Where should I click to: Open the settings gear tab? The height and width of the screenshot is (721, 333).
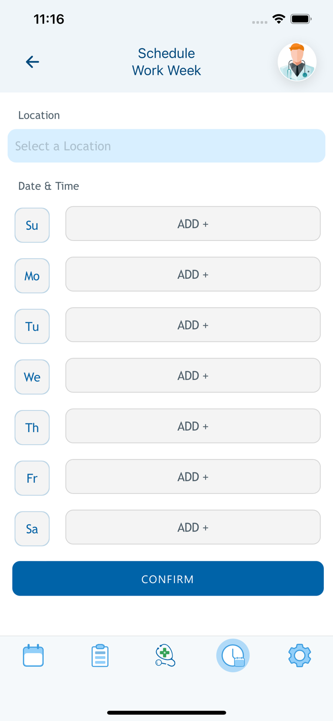(299, 656)
